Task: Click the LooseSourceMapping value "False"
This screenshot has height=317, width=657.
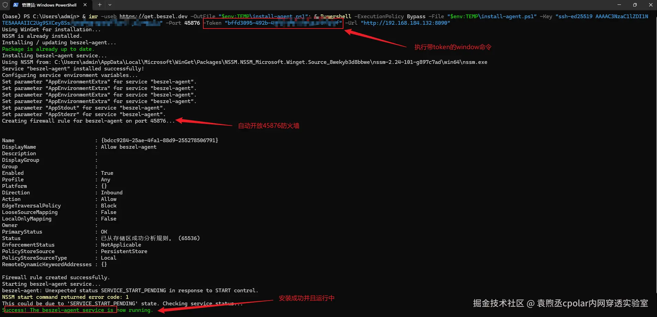Action: [109, 212]
